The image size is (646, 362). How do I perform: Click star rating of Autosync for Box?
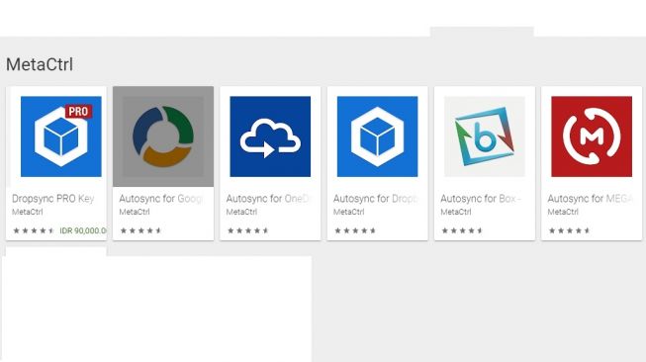coord(462,230)
